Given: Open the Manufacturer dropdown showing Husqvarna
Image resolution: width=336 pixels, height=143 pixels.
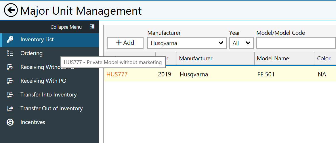Looking at the screenshot, I should pos(187,43).
